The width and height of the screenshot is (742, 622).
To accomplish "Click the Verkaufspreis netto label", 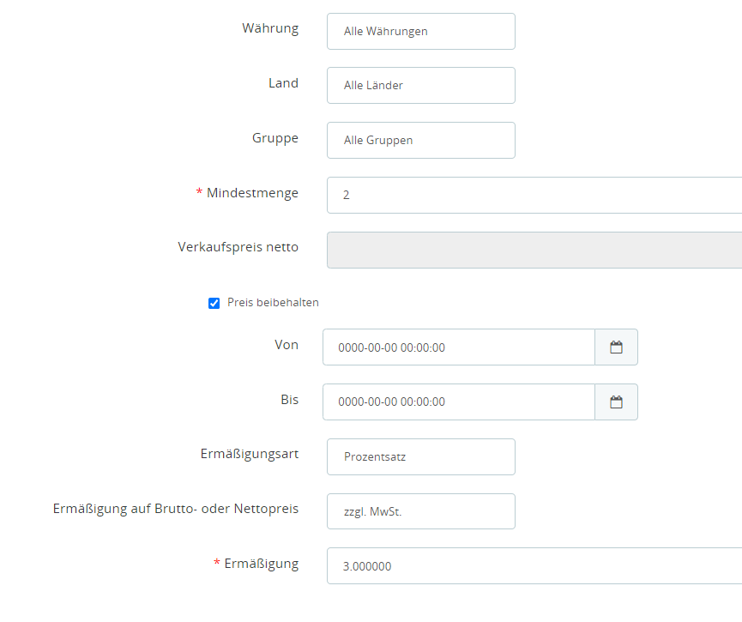I will pyautogui.click(x=238, y=247).
